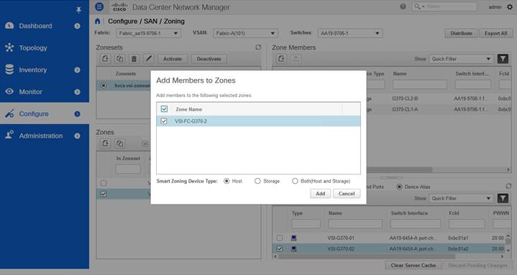Click the Cancel button in dialog
The height and width of the screenshot is (275, 517).
coord(347,194)
